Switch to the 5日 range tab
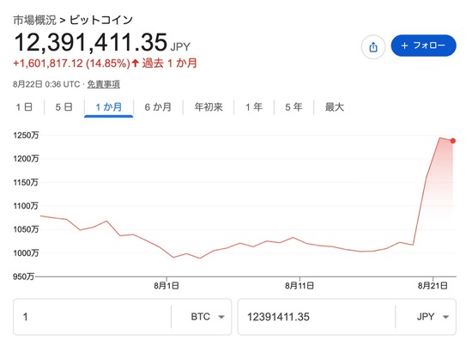This screenshot has width=472, height=340. coord(64,107)
